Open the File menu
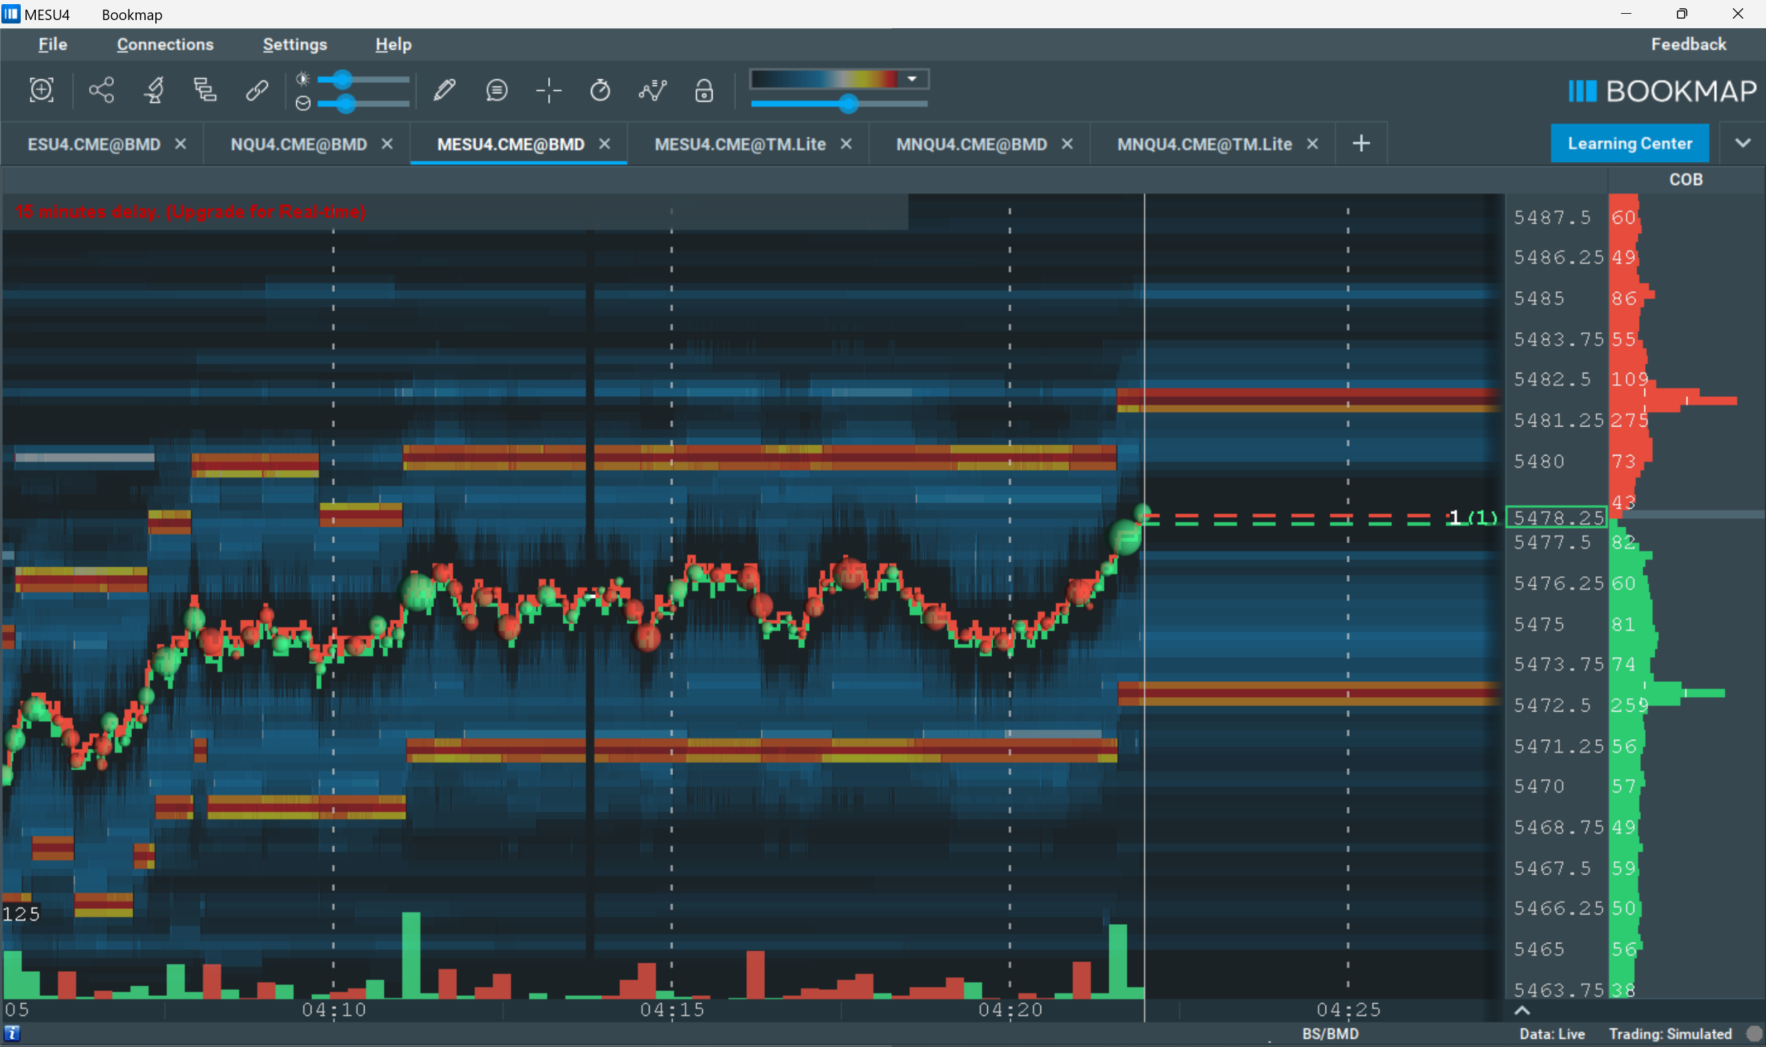1766x1047 pixels. pyautogui.click(x=53, y=44)
